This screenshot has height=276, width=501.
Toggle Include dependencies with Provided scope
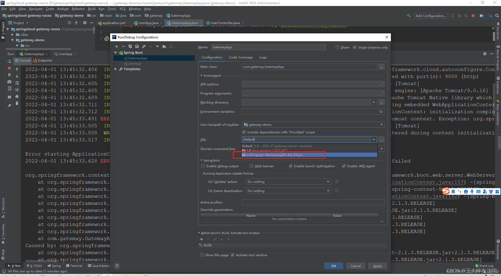point(244,132)
